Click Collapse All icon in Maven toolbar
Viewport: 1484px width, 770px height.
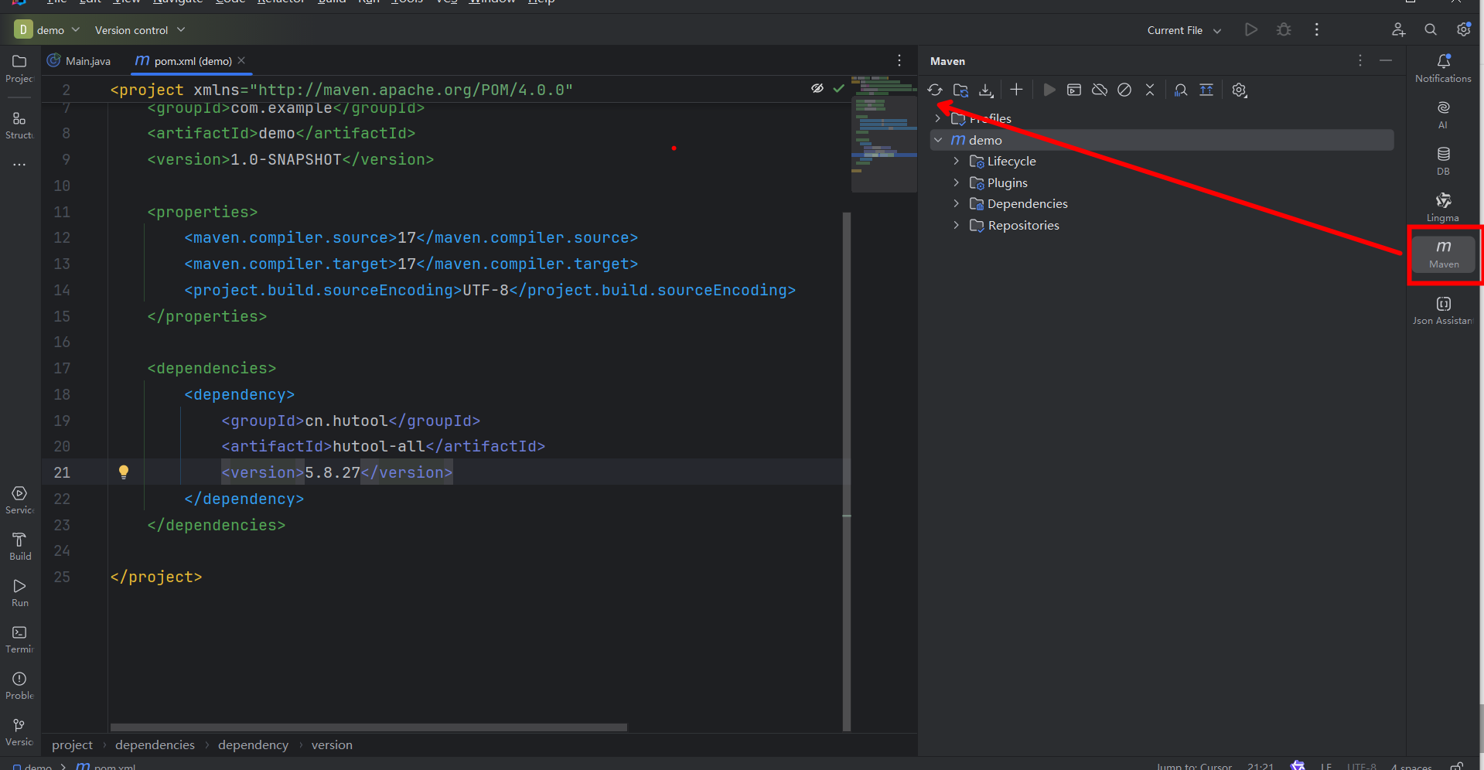pyautogui.click(x=1150, y=90)
